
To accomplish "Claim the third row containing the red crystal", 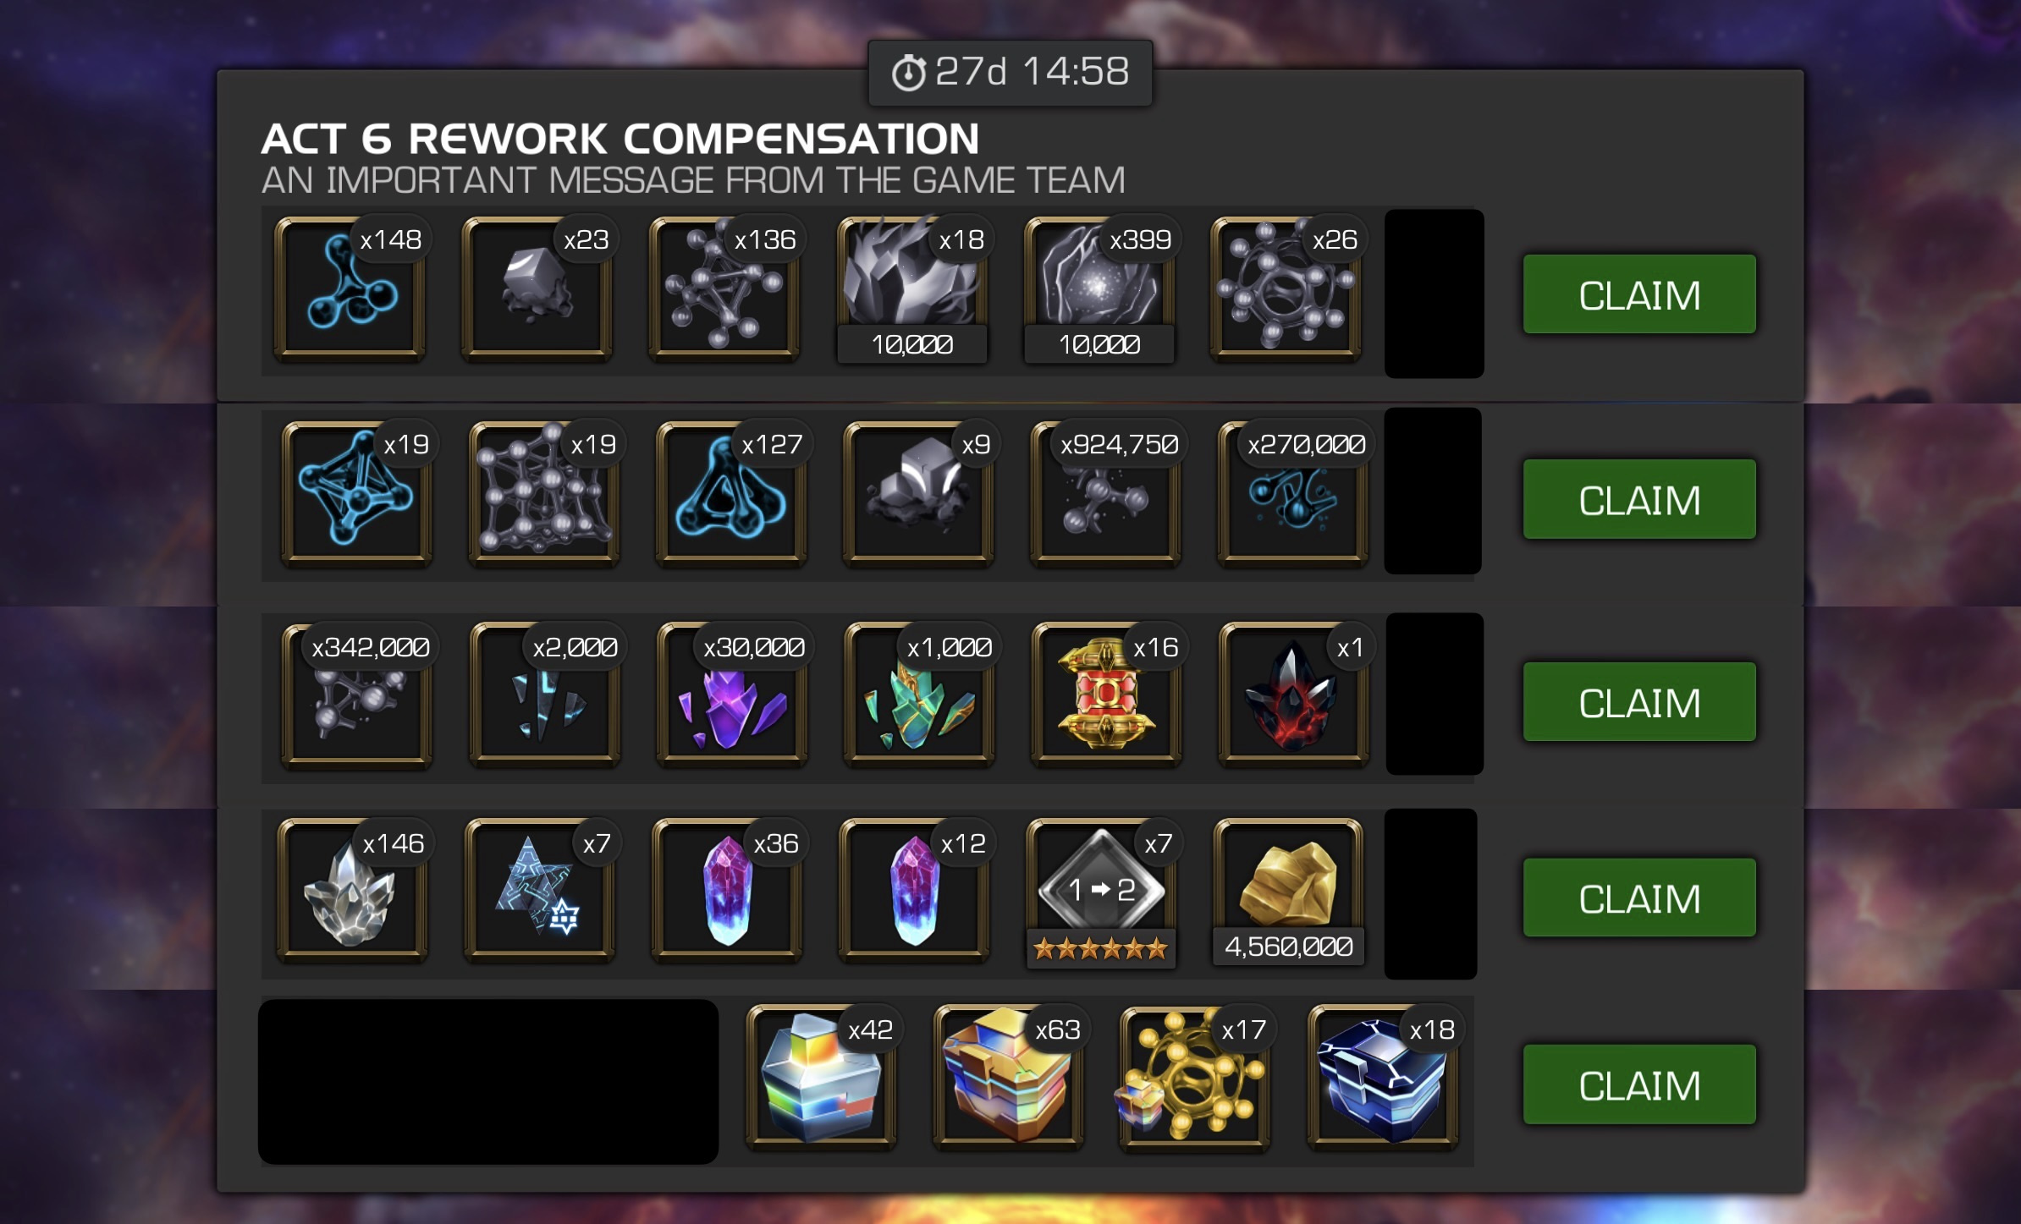I will pos(1639,702).
